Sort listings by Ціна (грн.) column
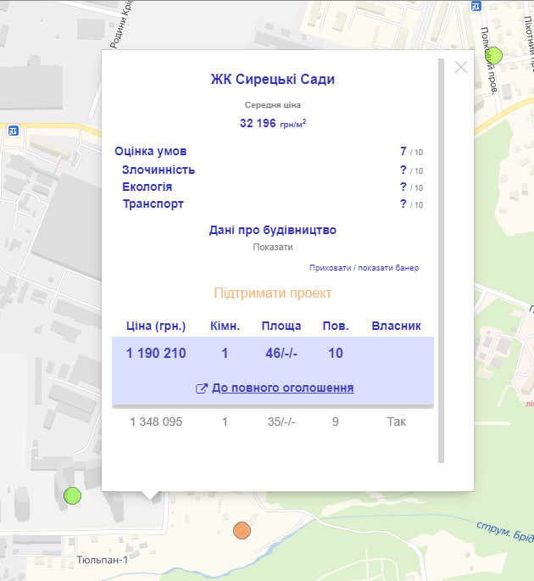The image size is (534, 581). (156, 326)
